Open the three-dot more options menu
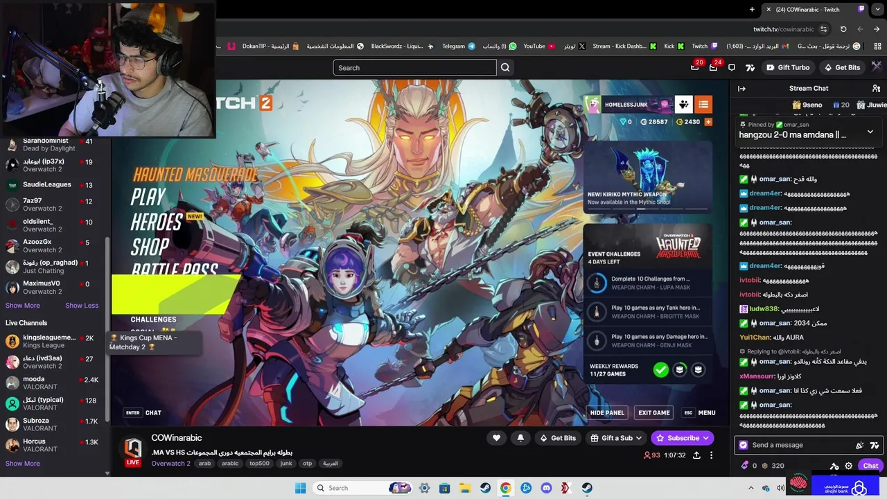887x499 pixels. tap(711, 455)
